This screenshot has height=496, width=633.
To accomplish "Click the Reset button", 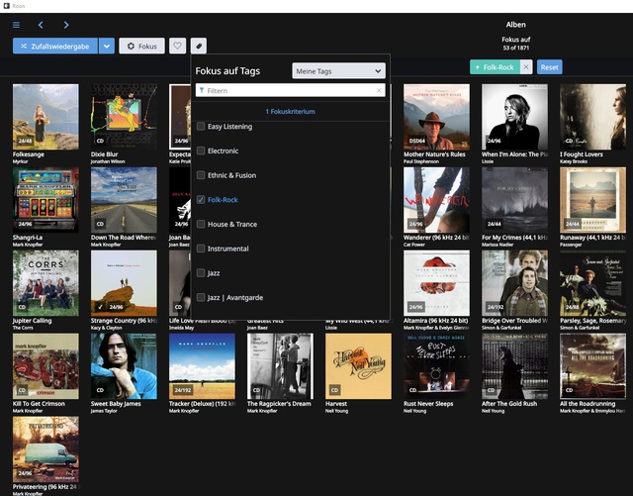I will [x=550, y=67].
